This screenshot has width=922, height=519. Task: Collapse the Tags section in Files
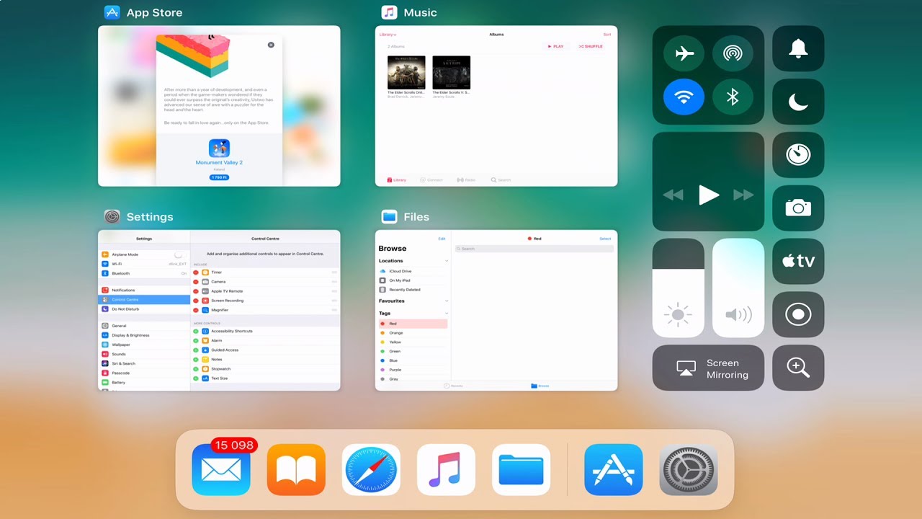click(x=447, y=314)
